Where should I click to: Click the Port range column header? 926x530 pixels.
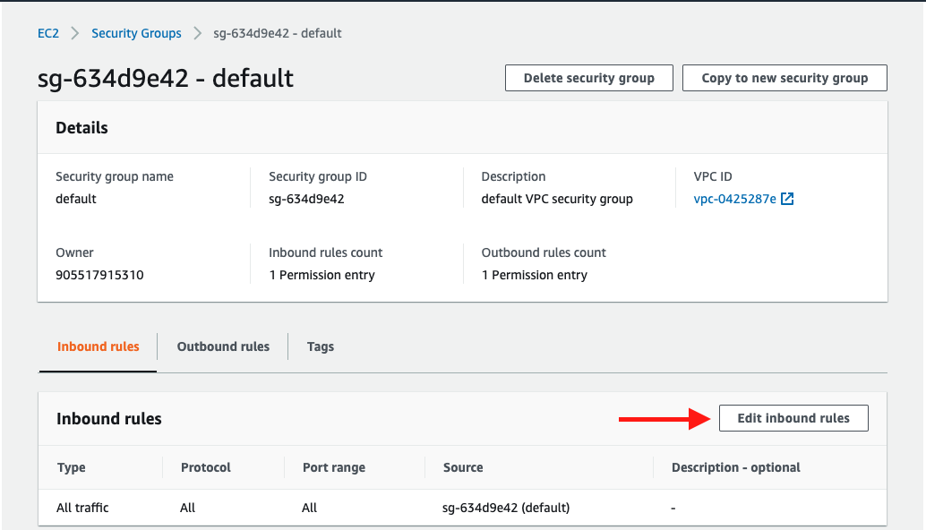[334, 467]
